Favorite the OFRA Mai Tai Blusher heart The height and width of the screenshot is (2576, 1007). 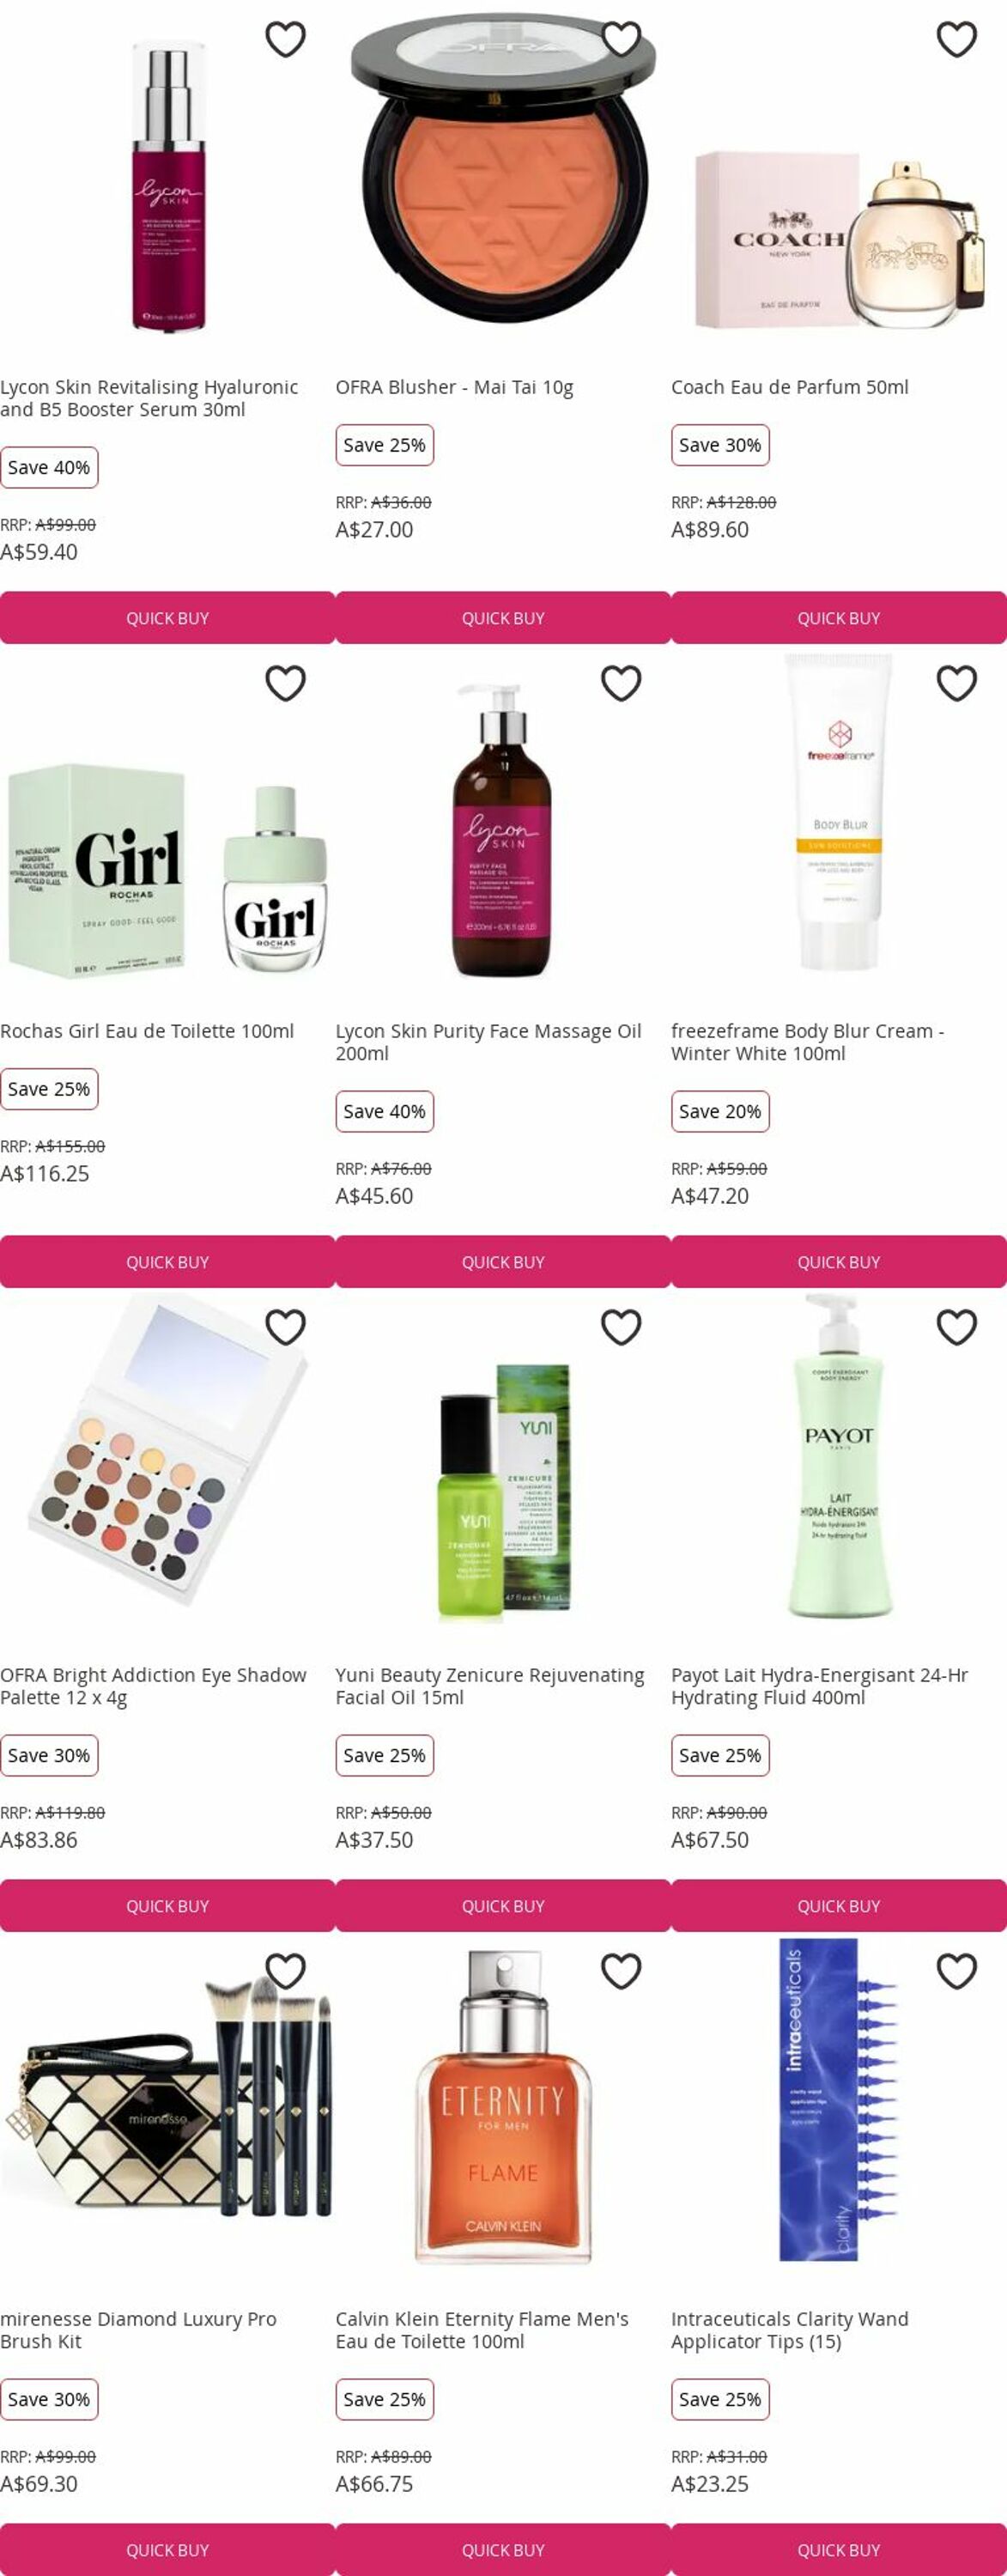621,40
